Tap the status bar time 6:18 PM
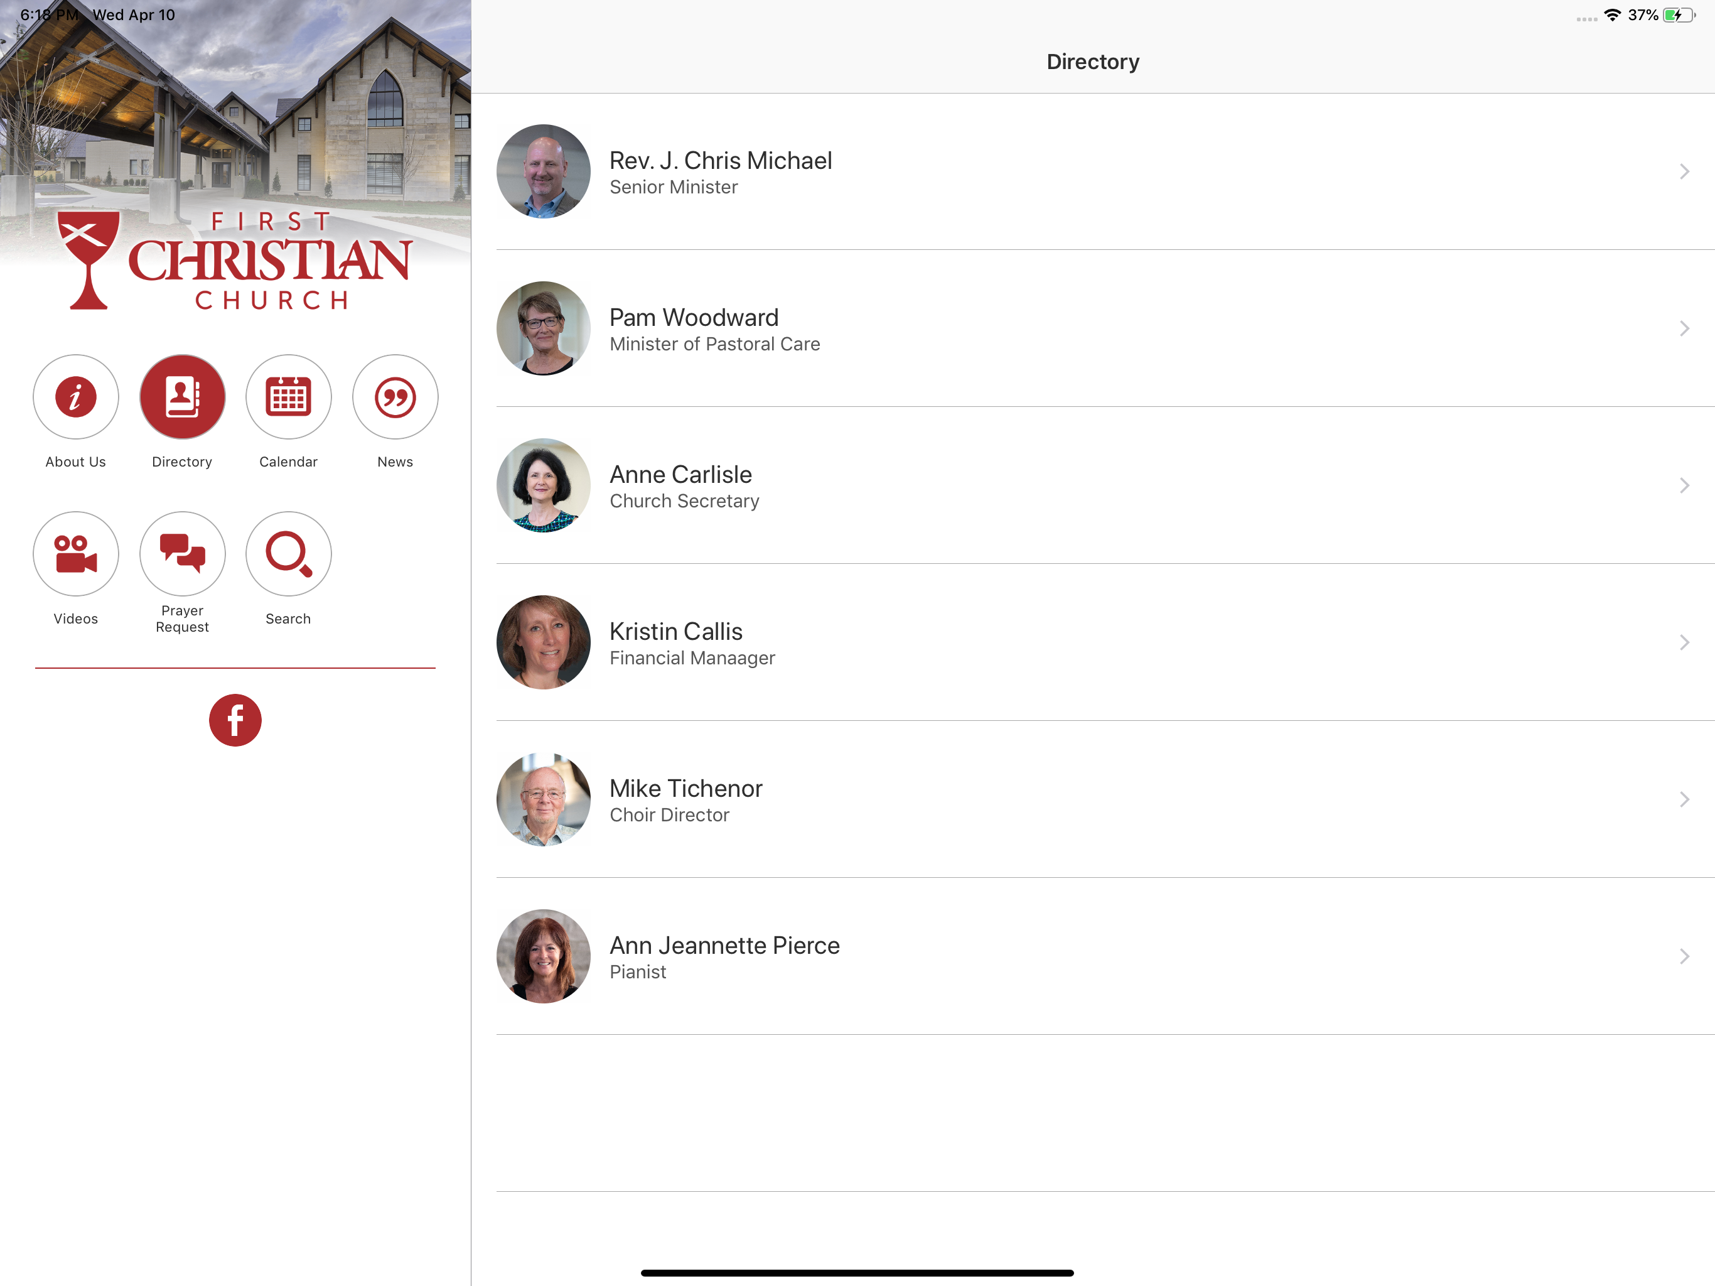1715x1286 pixels. (49, 14)
